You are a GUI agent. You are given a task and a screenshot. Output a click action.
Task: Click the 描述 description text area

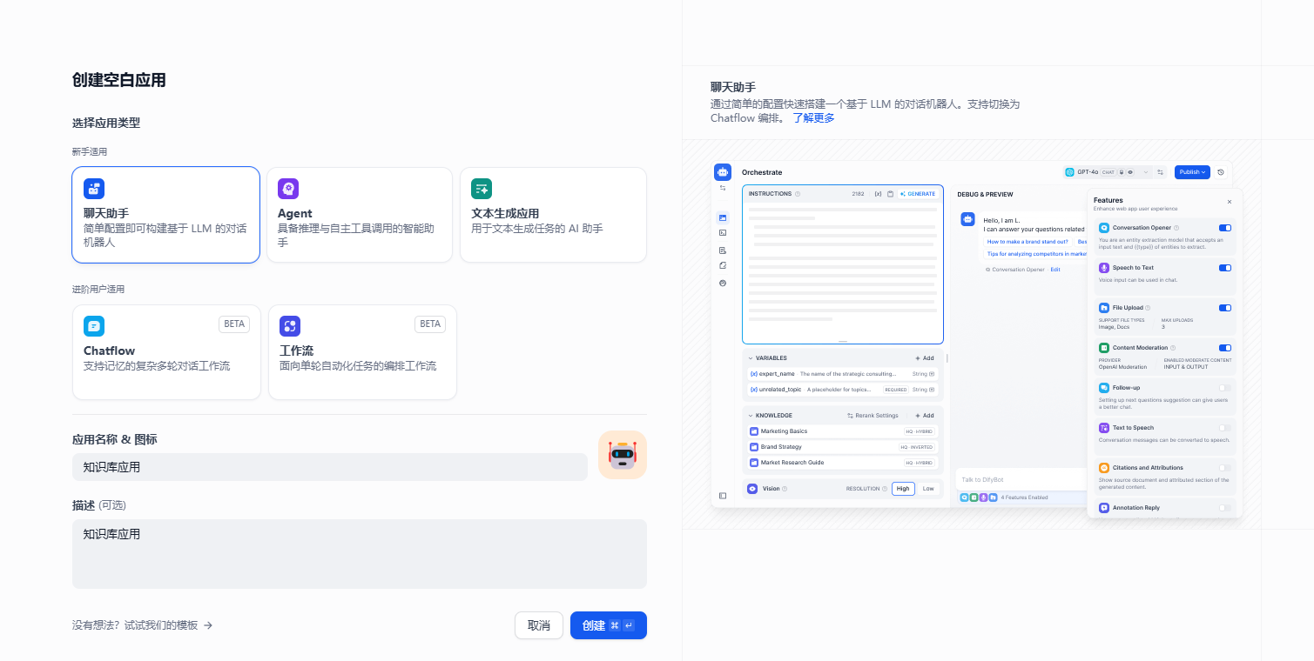359,554
